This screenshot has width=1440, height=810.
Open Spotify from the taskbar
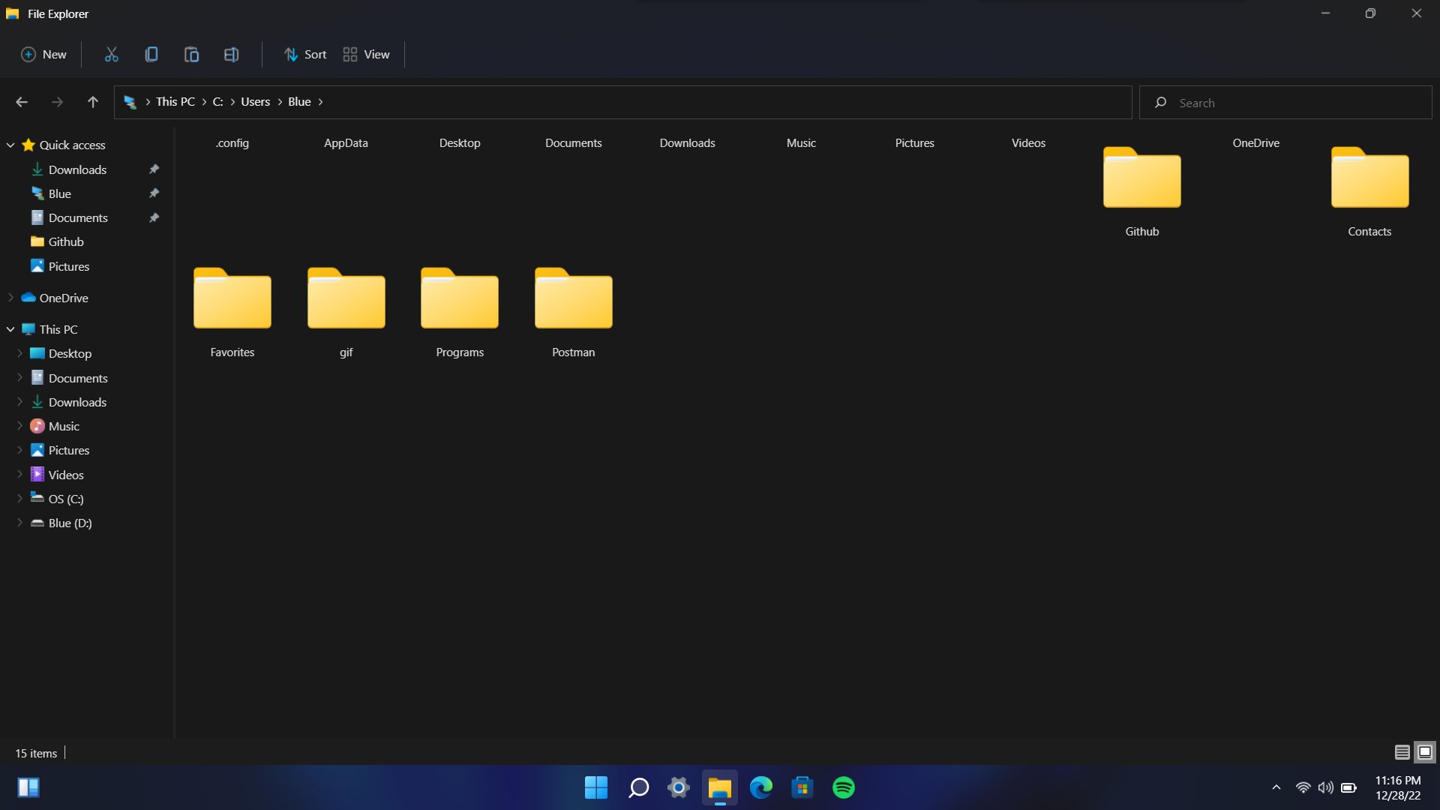click(843, 787)
